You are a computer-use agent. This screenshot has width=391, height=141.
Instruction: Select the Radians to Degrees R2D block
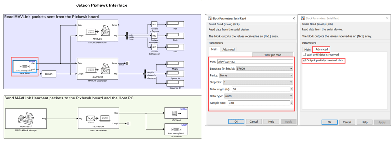154,24
